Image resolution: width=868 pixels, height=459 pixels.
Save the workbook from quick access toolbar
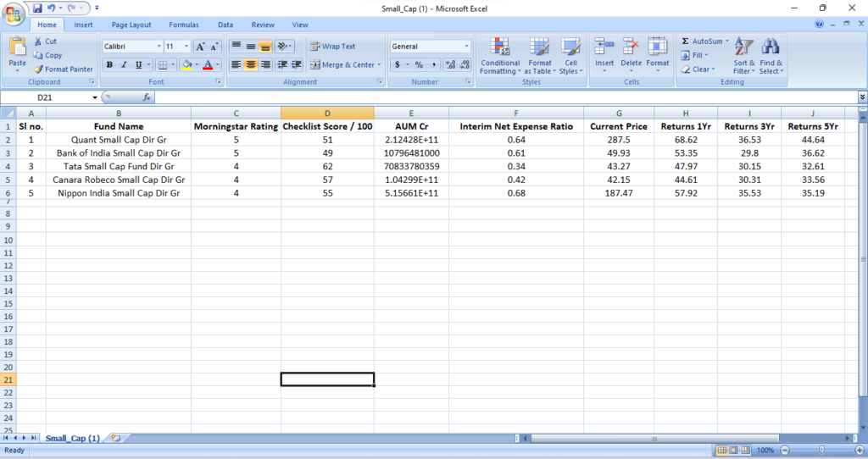coord(37,8)
